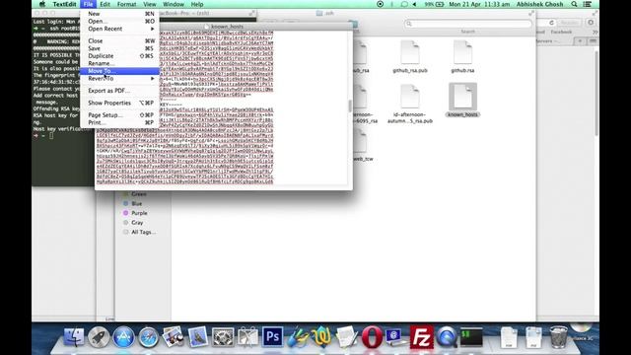
Task: Open the Help menu
Action: point(197,4)
